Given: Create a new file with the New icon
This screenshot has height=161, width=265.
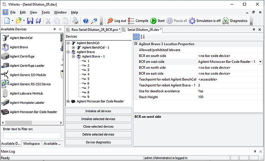Looking at the screenshot, I should point(7,21).
